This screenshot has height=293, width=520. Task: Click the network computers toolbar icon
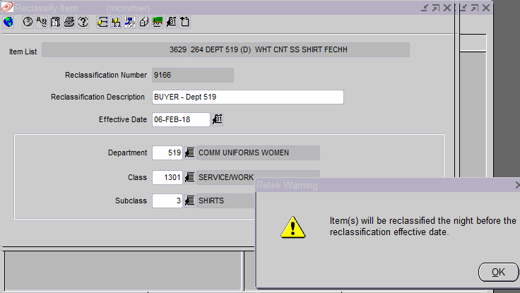coord(130,22)
